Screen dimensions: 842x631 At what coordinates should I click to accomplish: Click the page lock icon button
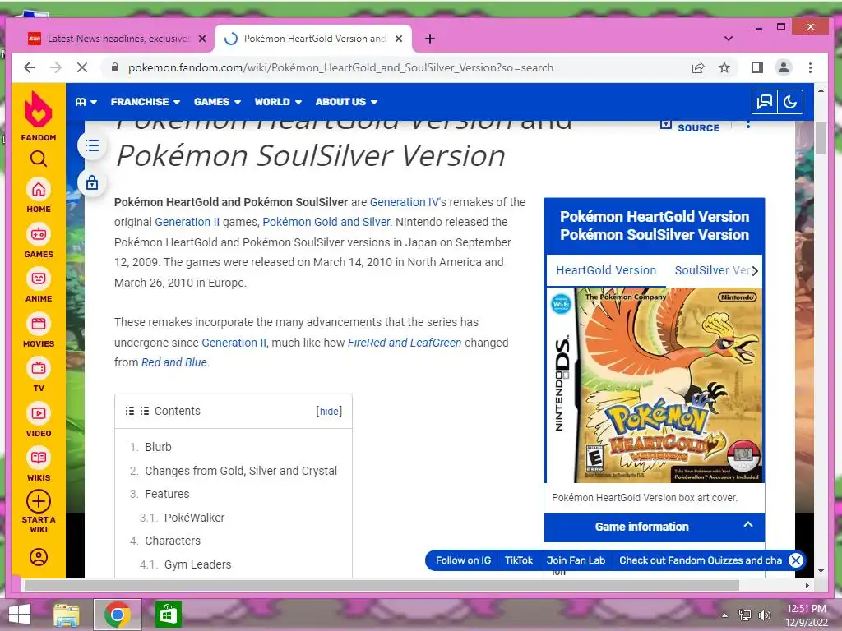click(92, 182)
